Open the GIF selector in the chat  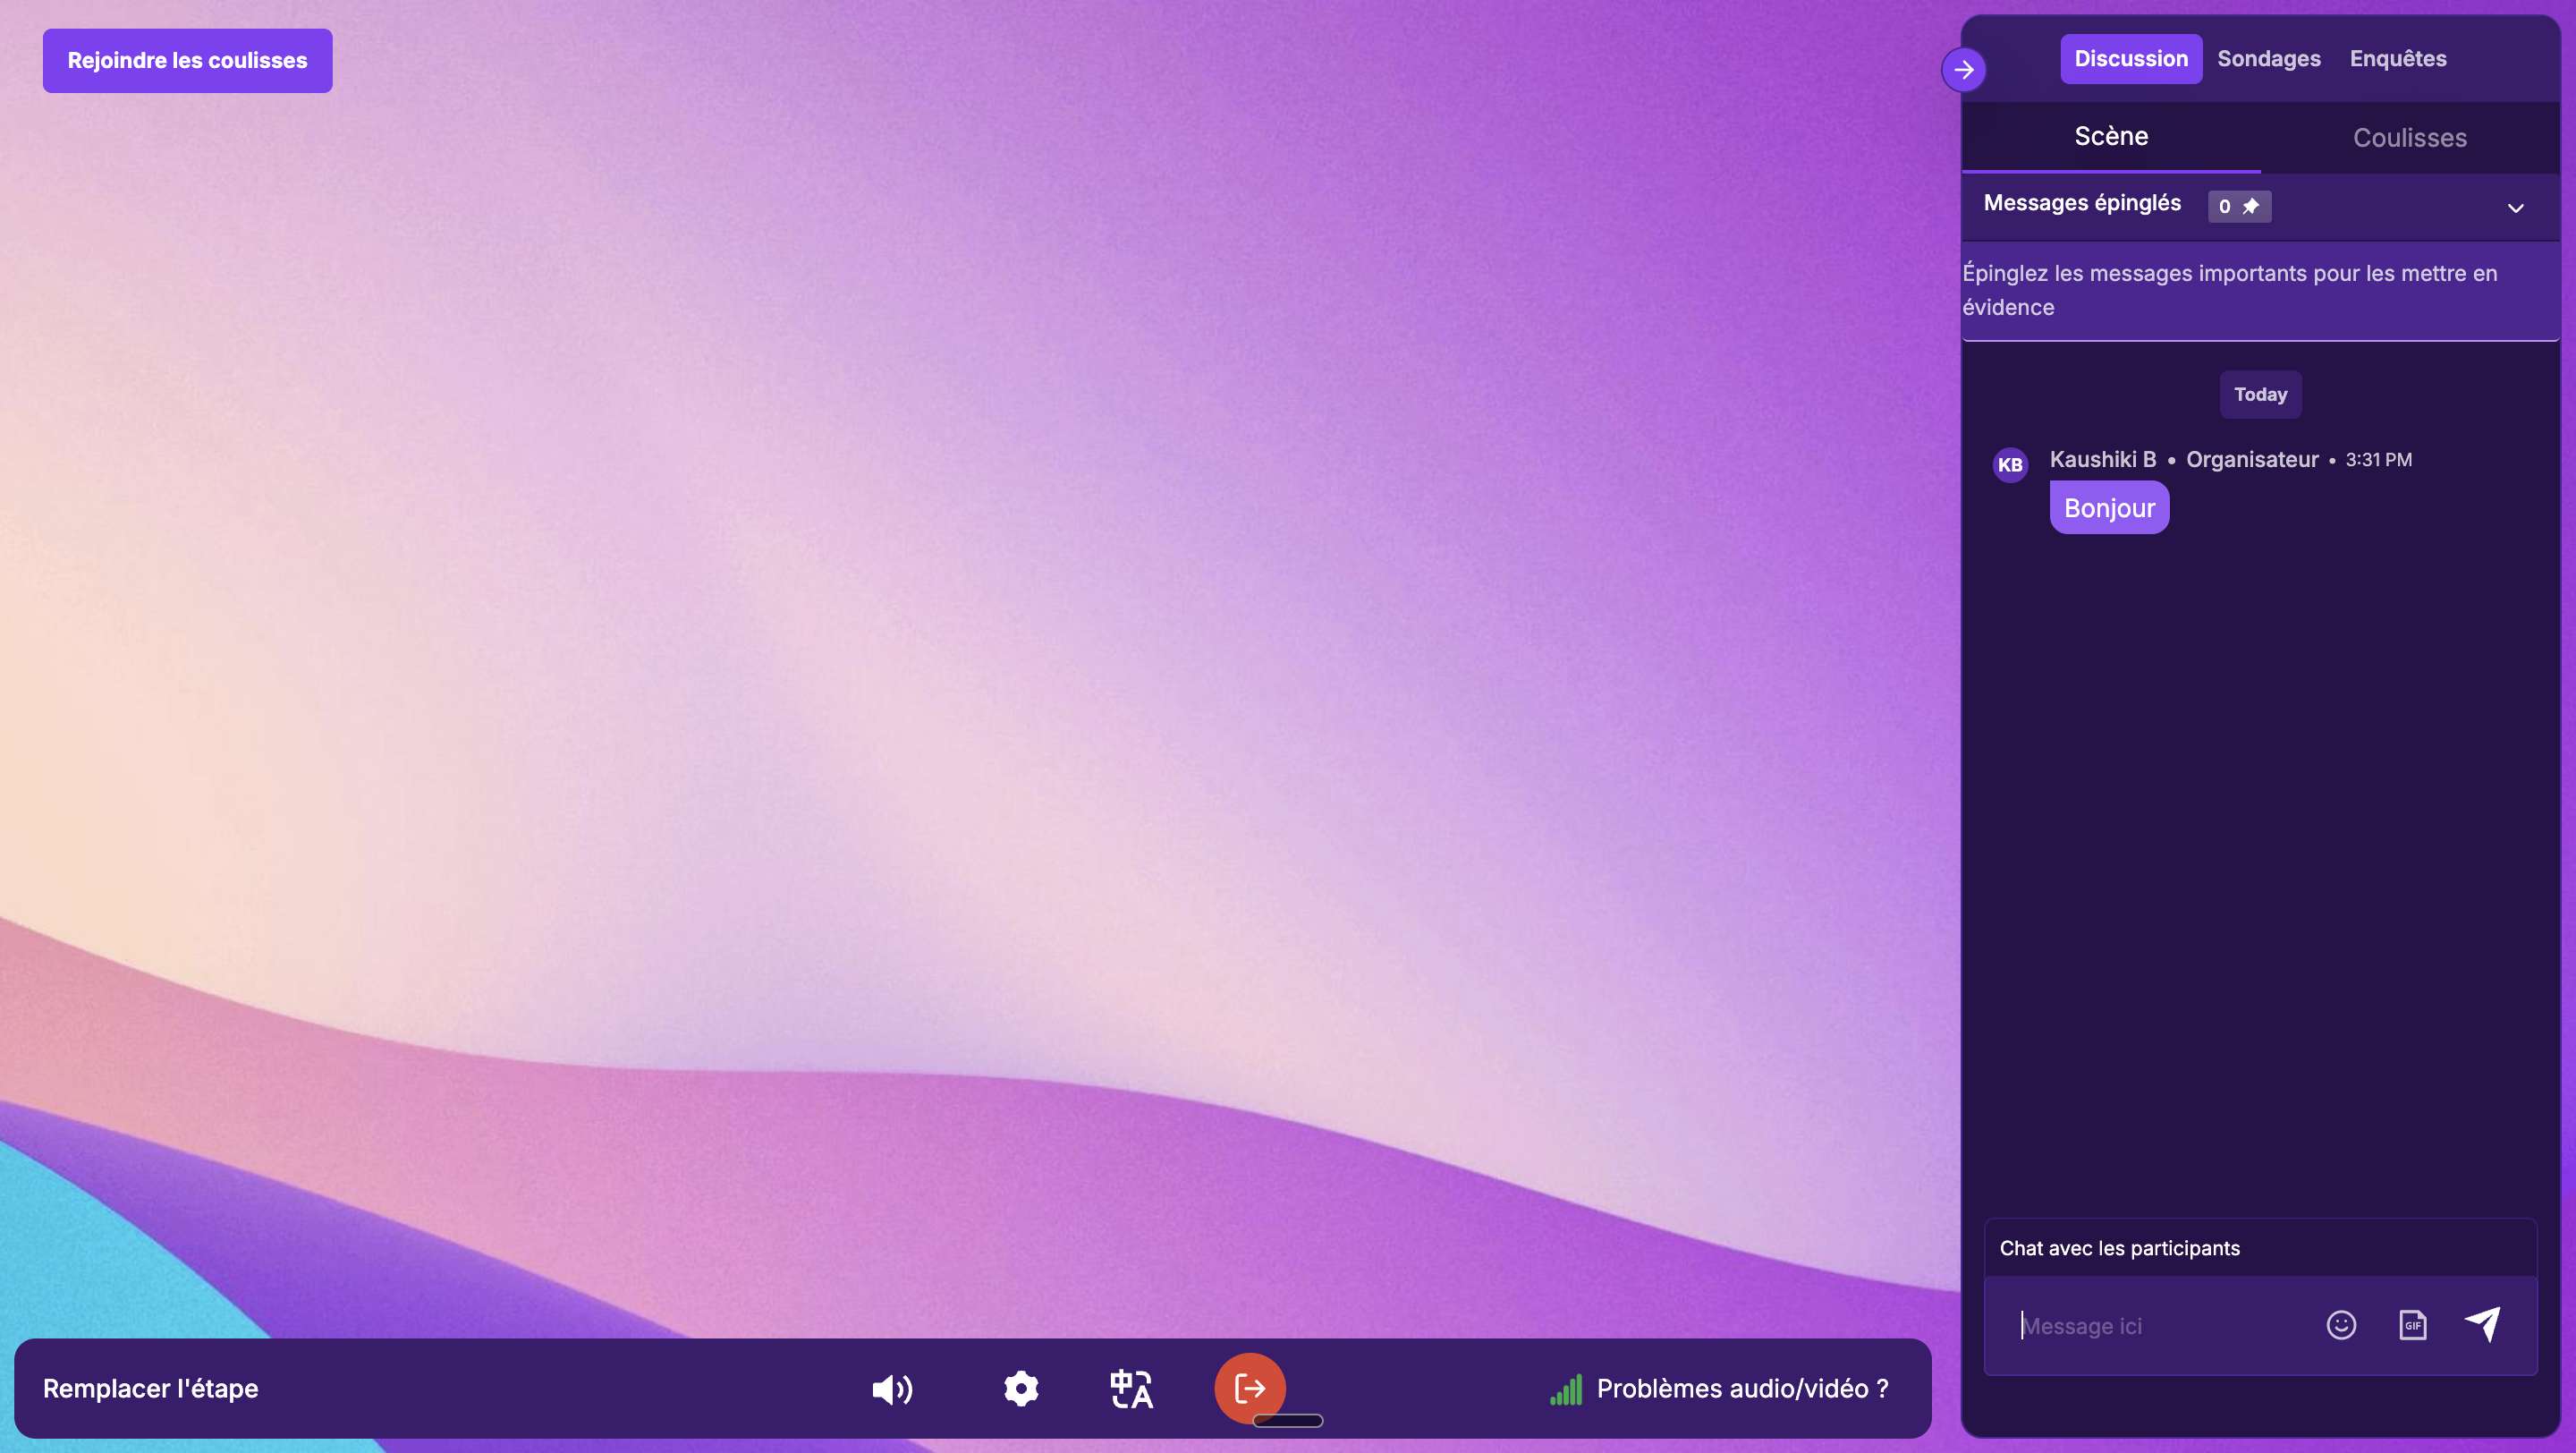click(x=2413, y=1324)
